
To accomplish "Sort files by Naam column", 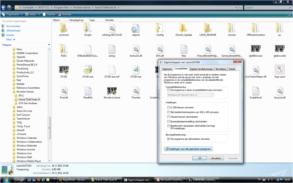I will click(x=60, y=20).
